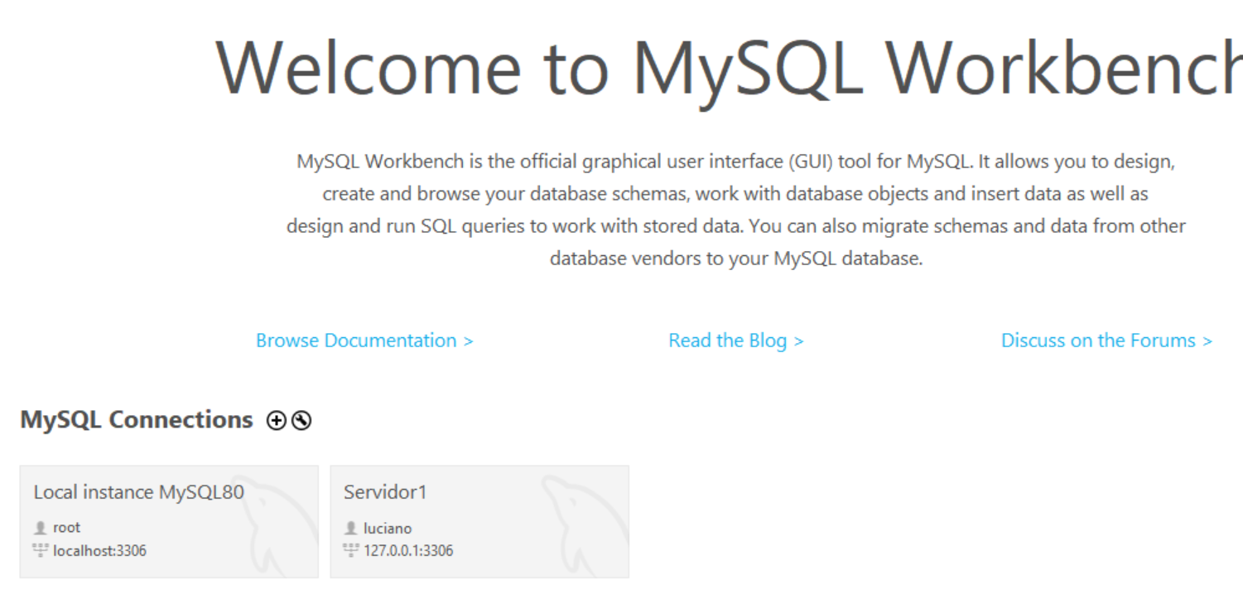Click the root username text

coord(67,527)
